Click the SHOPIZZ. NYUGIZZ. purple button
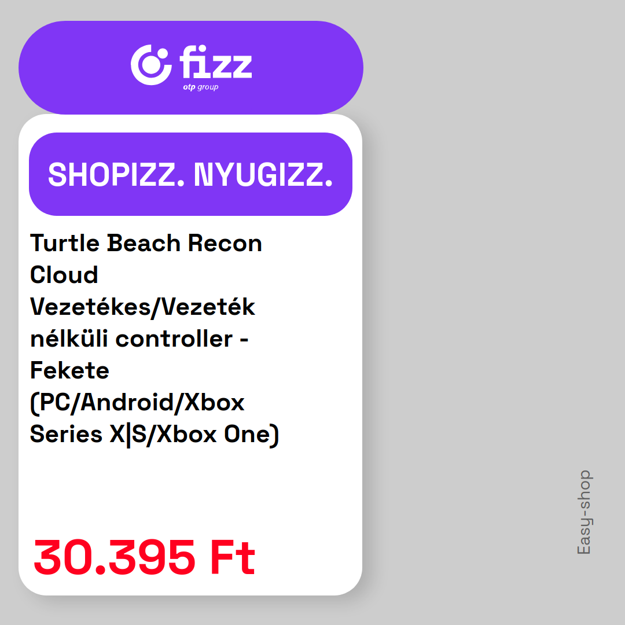 click(x=190, y=174)
